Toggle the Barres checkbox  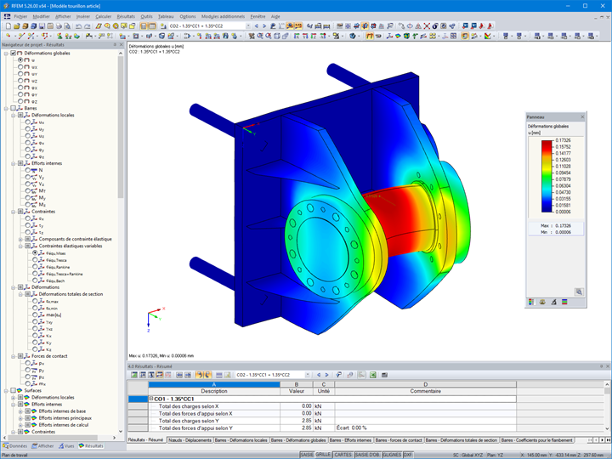[x=14, y=108]
